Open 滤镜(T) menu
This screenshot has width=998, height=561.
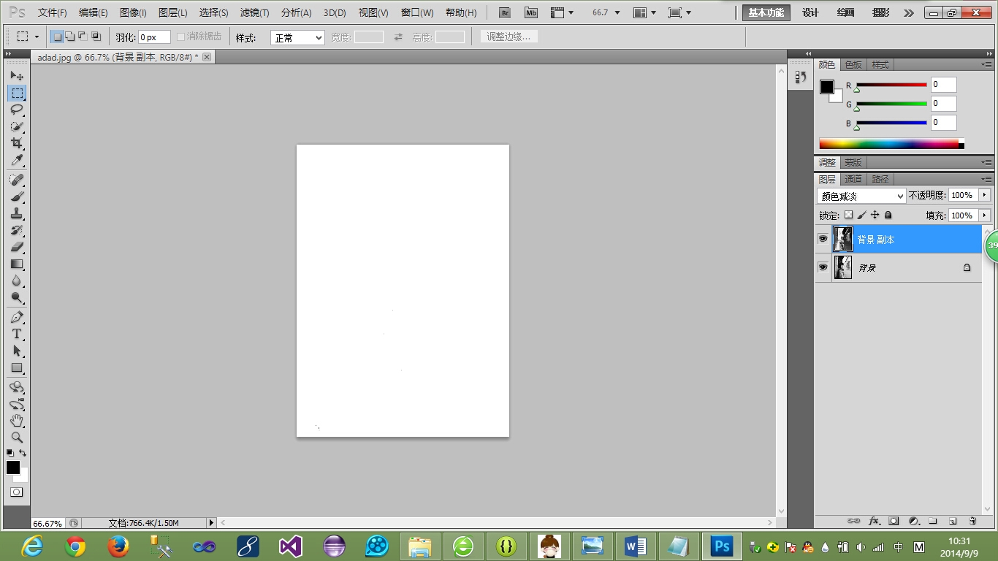coord(254,12)
